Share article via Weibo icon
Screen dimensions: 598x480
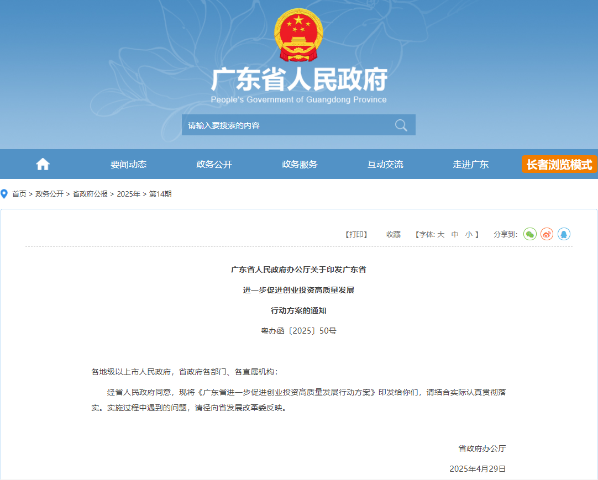tap(547, 234)
